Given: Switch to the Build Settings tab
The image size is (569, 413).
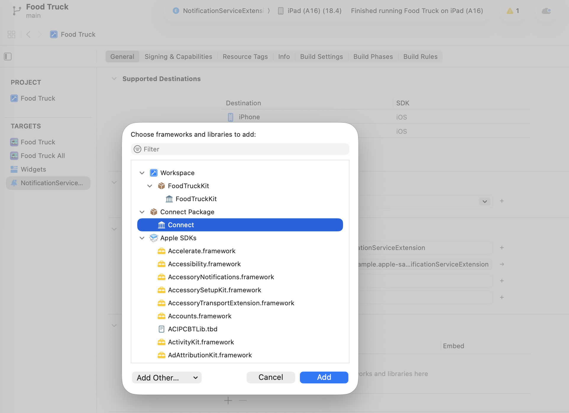Looking at the screenshot, I should [321, 57].
